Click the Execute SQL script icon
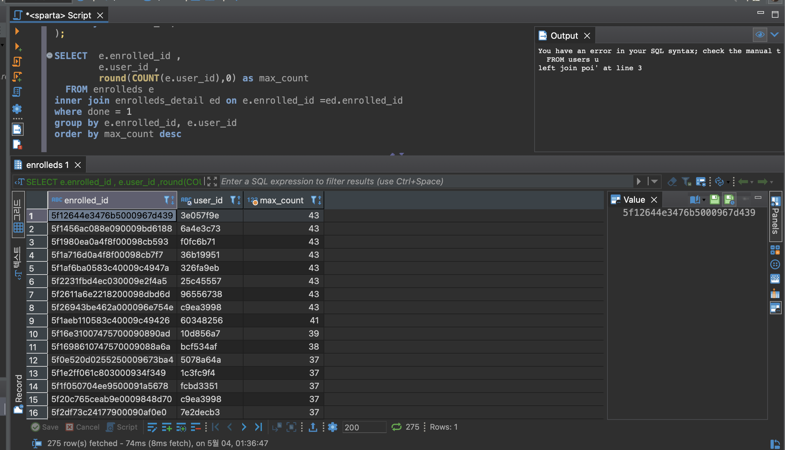This screenshot has width=785, height=450. pos(17,61)
